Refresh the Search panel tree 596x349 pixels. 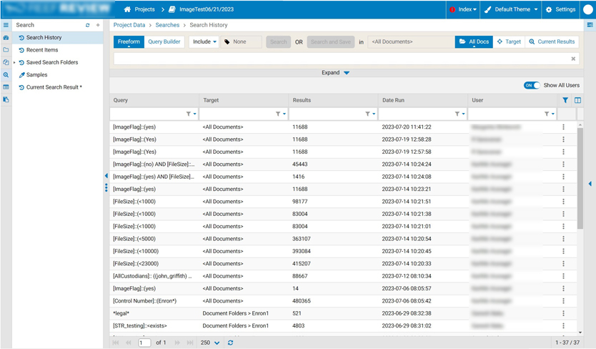point(88,25)
